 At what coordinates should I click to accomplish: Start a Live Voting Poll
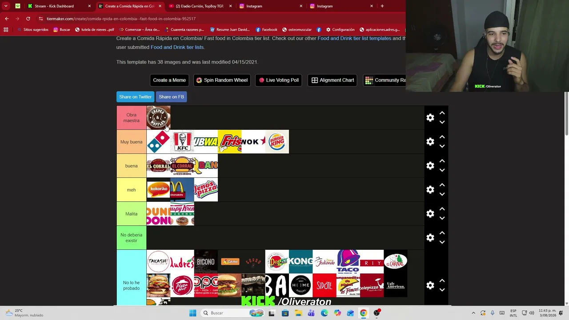tap(279, 80)
